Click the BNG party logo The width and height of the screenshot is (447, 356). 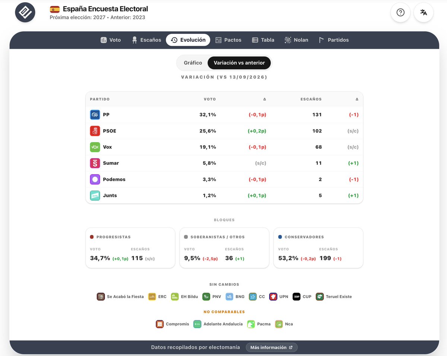point(229,296)
